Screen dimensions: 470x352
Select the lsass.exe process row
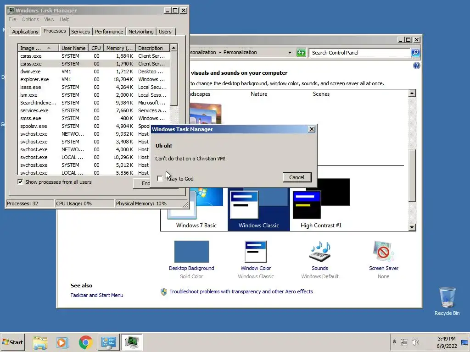[x=94, y=87]
